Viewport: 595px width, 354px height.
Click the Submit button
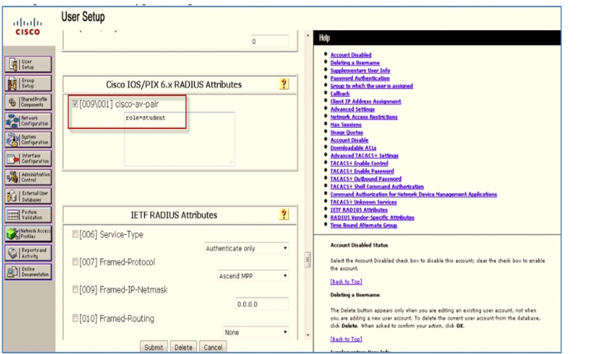tap(154, 347)
